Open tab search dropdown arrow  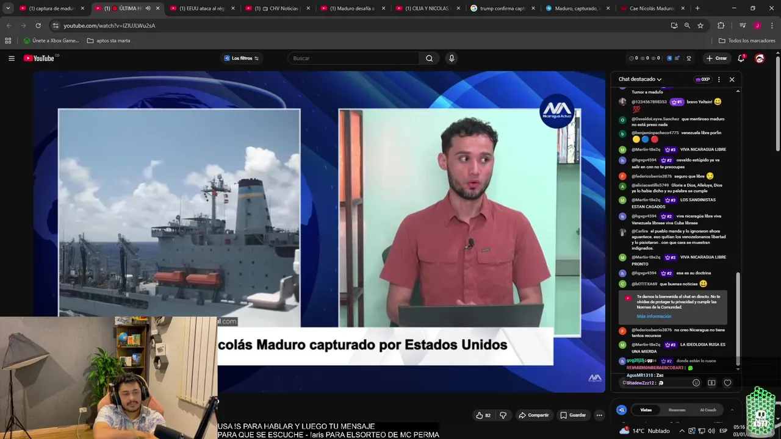pyautogui.click(x=8, y=9)
